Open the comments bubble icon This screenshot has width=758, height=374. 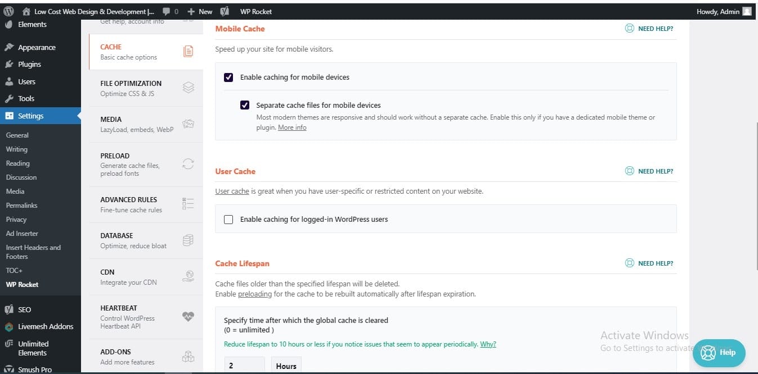click(167, 11)
